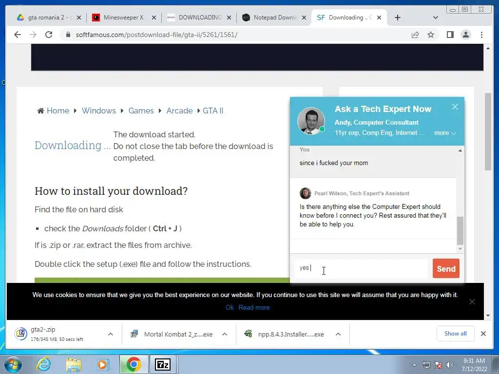Image resolution: width=499 pixels, height=374 pixels.
Task: Click the page vertical scrollbar thumb
Action: 488,131
